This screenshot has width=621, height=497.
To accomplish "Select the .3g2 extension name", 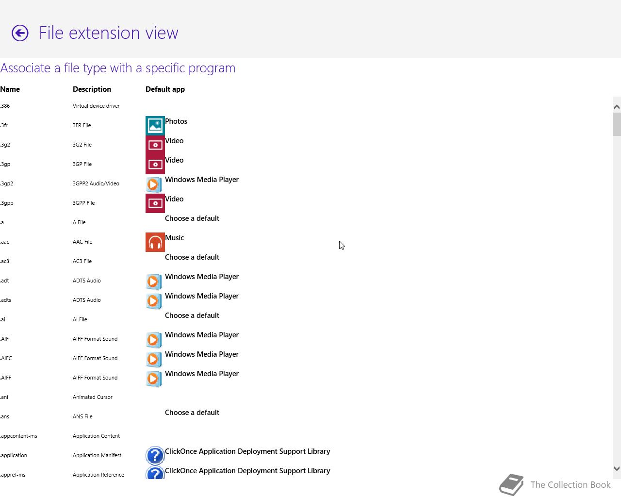I will (x=5, y=145).
